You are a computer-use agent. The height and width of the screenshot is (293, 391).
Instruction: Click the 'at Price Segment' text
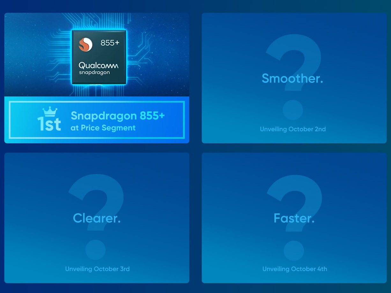(103, 128)
